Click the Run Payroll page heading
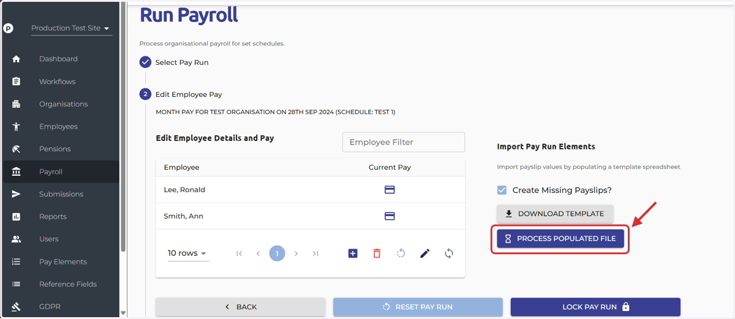Screen dimensions: 735x319 tap(189, 14)
